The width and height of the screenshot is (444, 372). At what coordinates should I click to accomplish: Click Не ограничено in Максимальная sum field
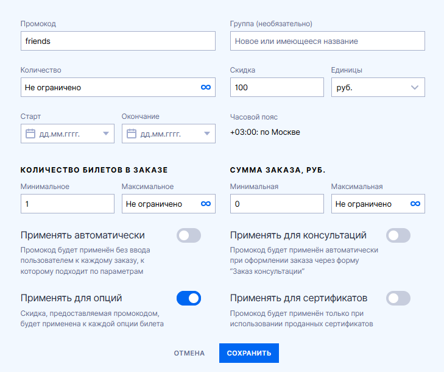(364, 204)
